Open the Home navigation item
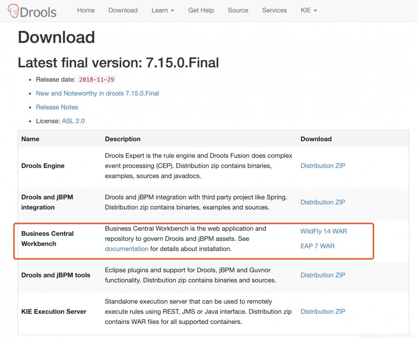 click(86, 10)
